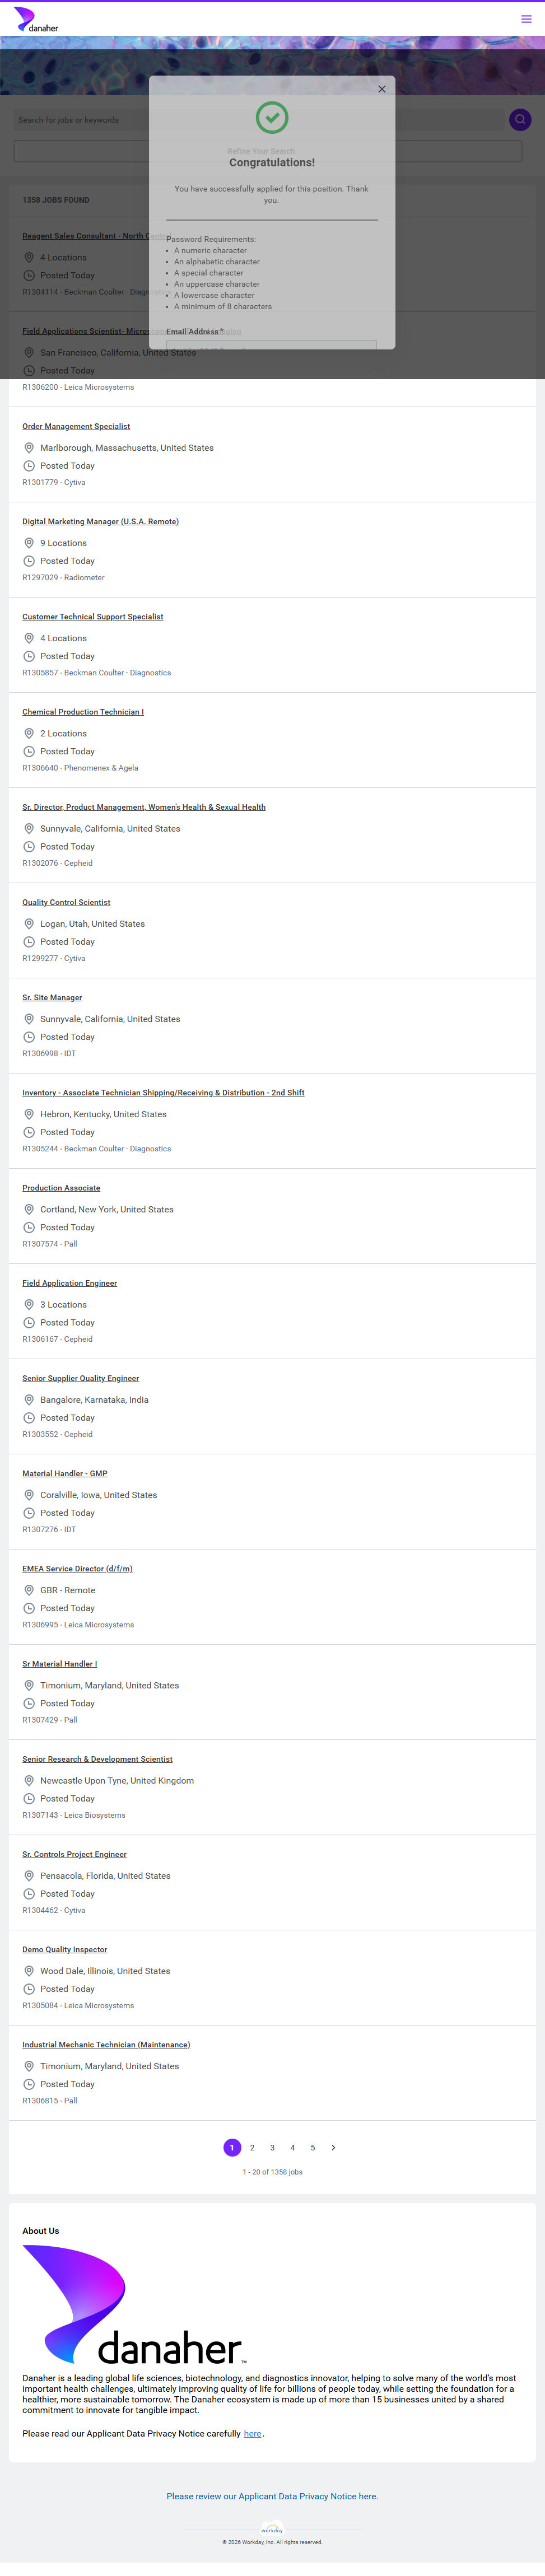545x2576 pixels.
Task: Click the Danaher logo in the header
Action: pyautogui.click(x=36, y=20)
